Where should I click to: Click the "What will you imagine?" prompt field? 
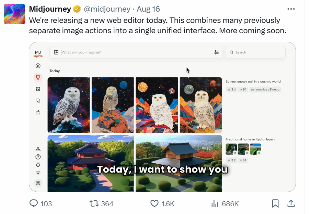[x=134, y=52]
